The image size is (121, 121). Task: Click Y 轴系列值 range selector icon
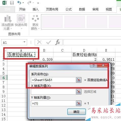(x=79, y=103)
